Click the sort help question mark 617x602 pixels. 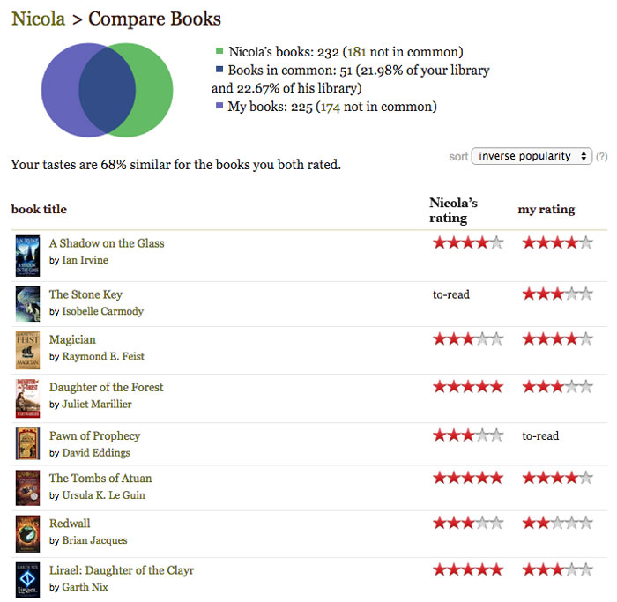coord(602,157)
